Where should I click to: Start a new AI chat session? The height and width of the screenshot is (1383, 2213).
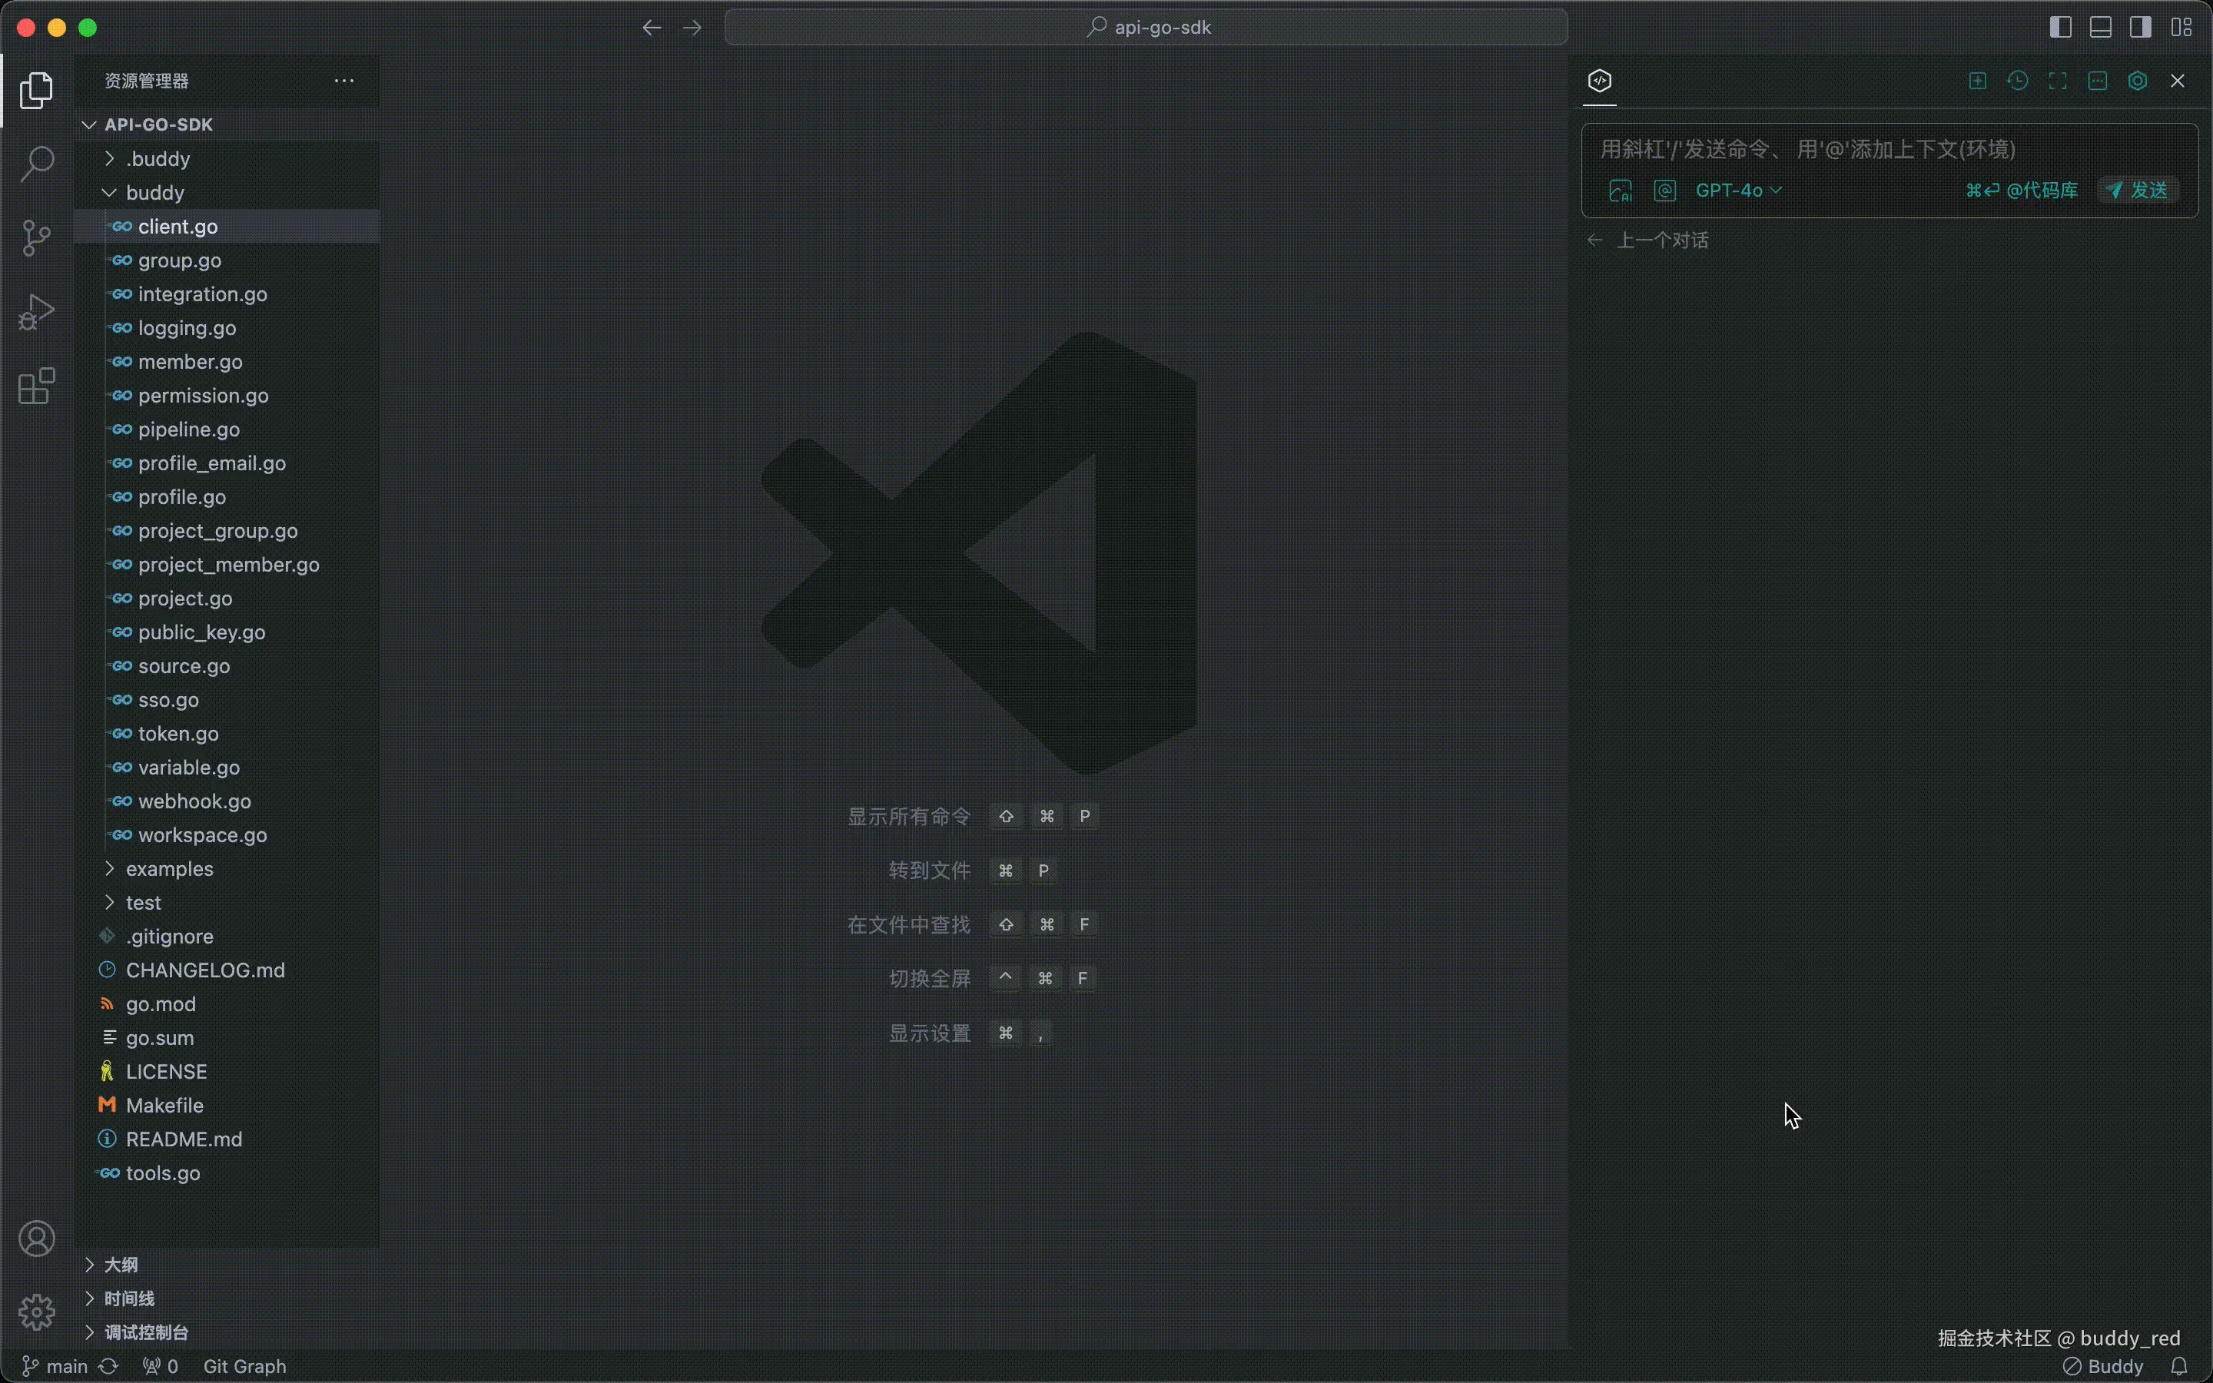[x=1977, y=81]
